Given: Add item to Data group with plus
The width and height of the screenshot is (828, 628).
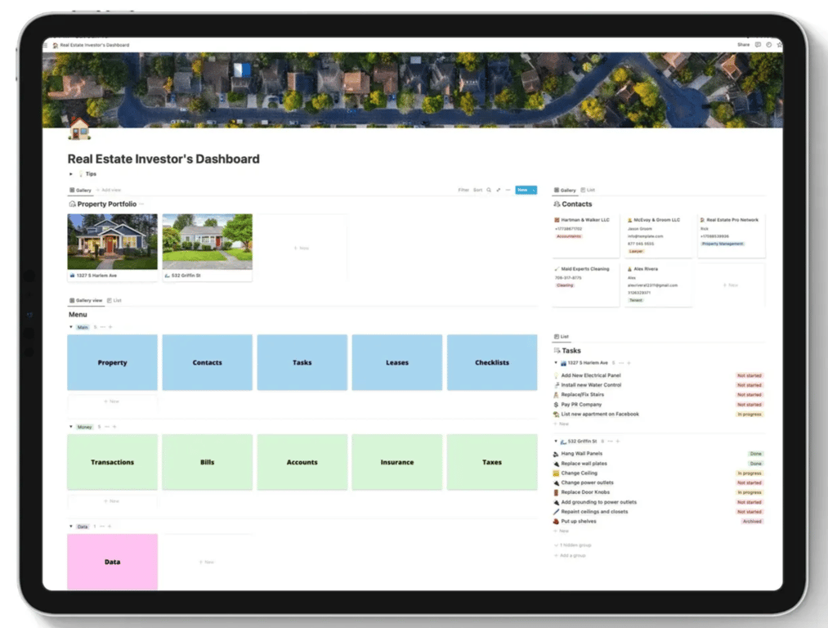Looking at the screenshot, I should pos(110,527).
